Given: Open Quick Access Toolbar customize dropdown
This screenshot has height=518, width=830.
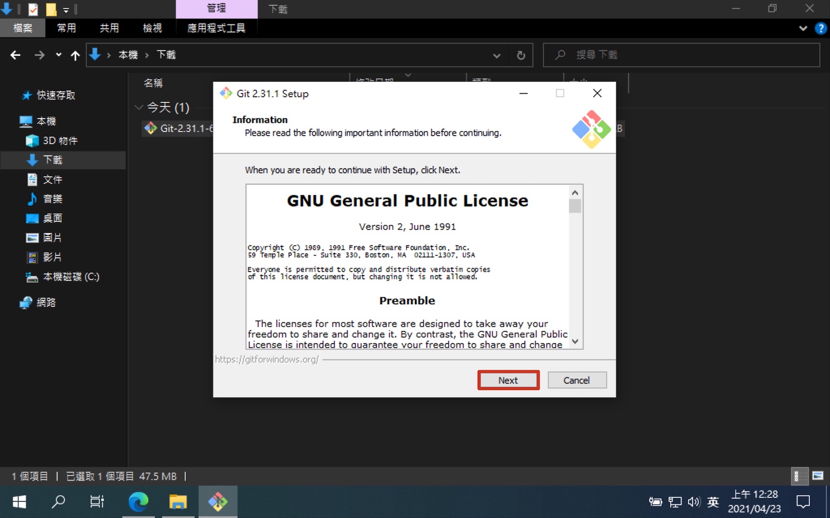Looking at the screenshot, I should [x=66, y=9].
